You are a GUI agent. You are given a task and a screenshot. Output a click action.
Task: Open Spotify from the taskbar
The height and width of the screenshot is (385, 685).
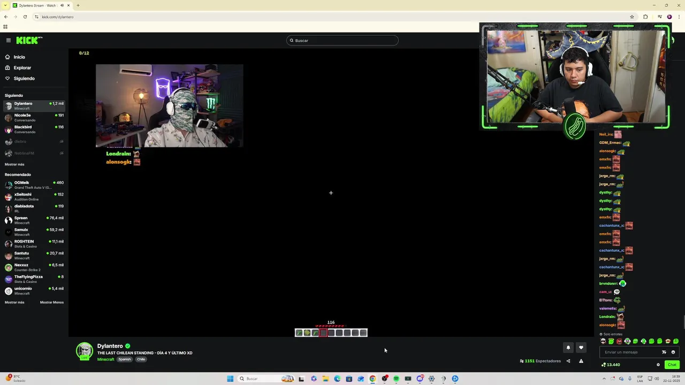coord(396,379)
